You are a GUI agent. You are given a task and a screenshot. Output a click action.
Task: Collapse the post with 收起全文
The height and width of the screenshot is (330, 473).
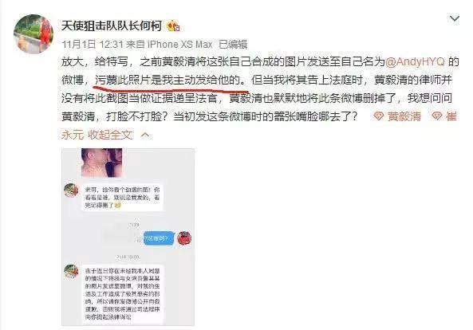point(110,135)
